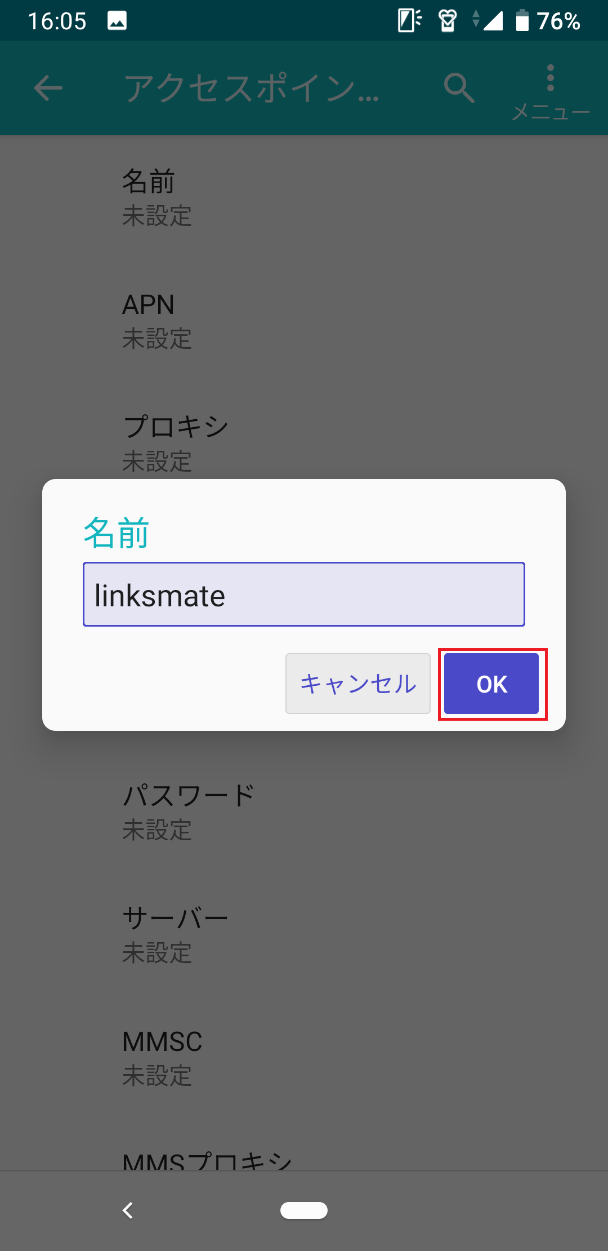Focus the linksmate name text field
Image resolution: width=608 pixels, height=1251 pixels.
tap(304, 594)
